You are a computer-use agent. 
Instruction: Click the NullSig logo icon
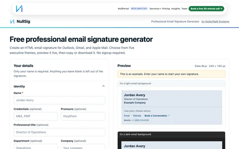click(12, 22)
